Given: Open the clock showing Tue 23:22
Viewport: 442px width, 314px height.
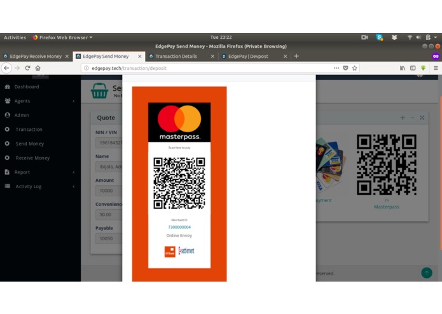Looking at the screenshot, I should coord(221,38).
